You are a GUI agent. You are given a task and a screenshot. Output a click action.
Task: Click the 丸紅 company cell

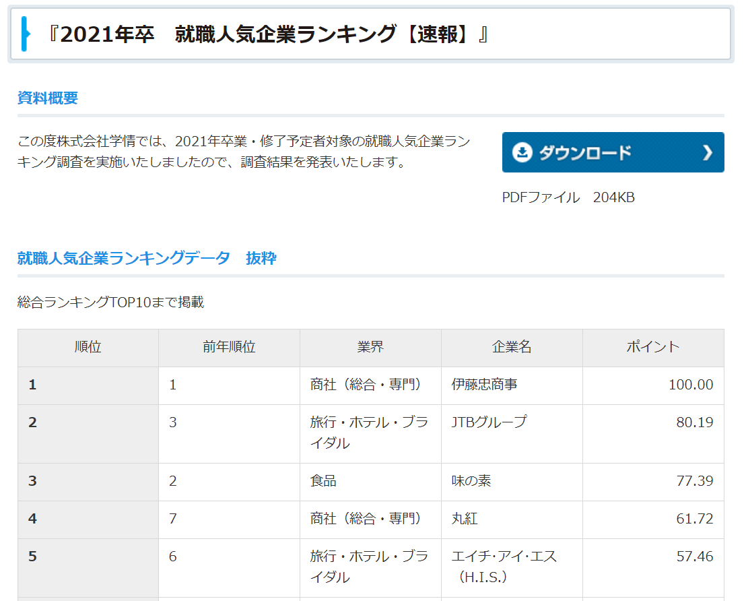pyautogui.click(x=512, y=519)
